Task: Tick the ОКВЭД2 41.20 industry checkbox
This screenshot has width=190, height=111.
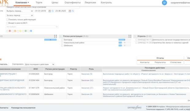Action: point(136,43)
